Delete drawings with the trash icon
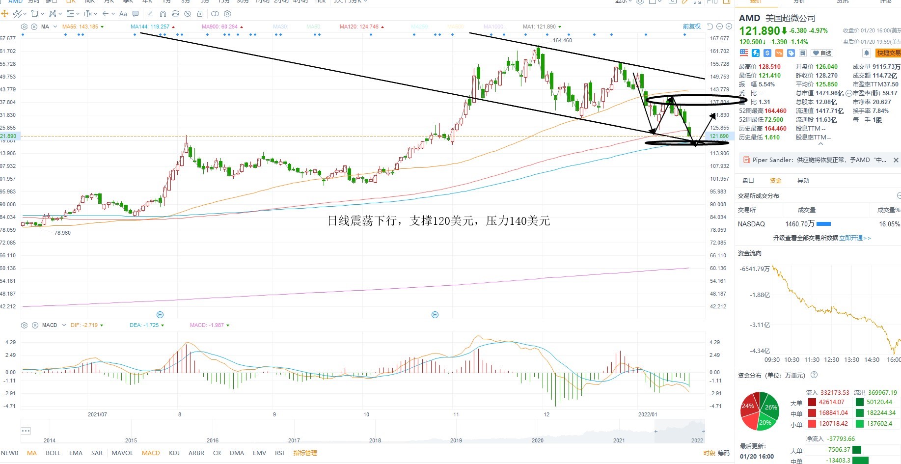Viewport: 901px width, 464px height. pyautogui.click(x=200, y=14)
